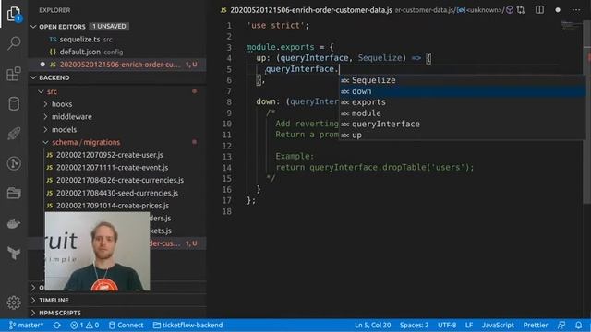
Task: Open the Explorer view in activity bar
Action: click(x=14, y=15)
